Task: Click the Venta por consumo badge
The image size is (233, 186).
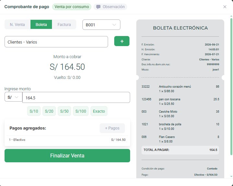Action: pyautogui.click(x=72, y=7)
